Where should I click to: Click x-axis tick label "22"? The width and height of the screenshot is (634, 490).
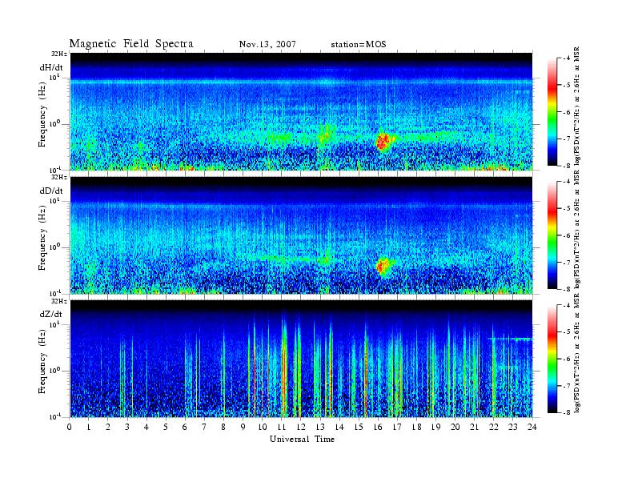point(493,427)
